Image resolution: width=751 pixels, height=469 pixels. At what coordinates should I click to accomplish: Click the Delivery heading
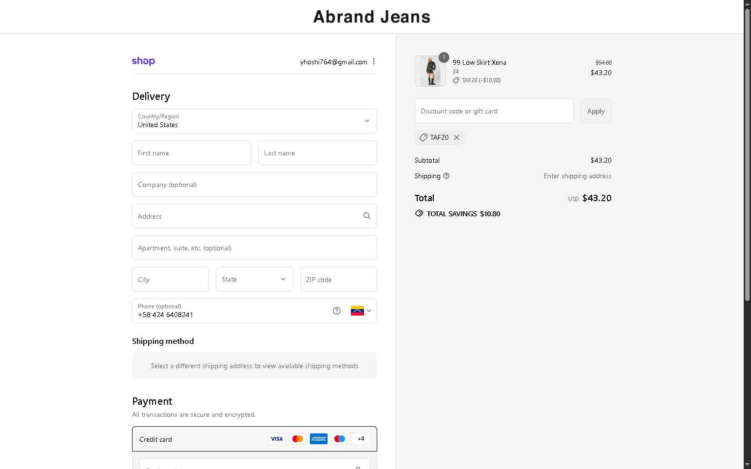click(151, 96)
